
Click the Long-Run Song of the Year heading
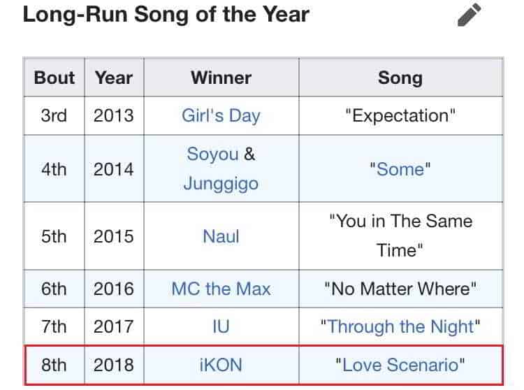pos(166,15)
